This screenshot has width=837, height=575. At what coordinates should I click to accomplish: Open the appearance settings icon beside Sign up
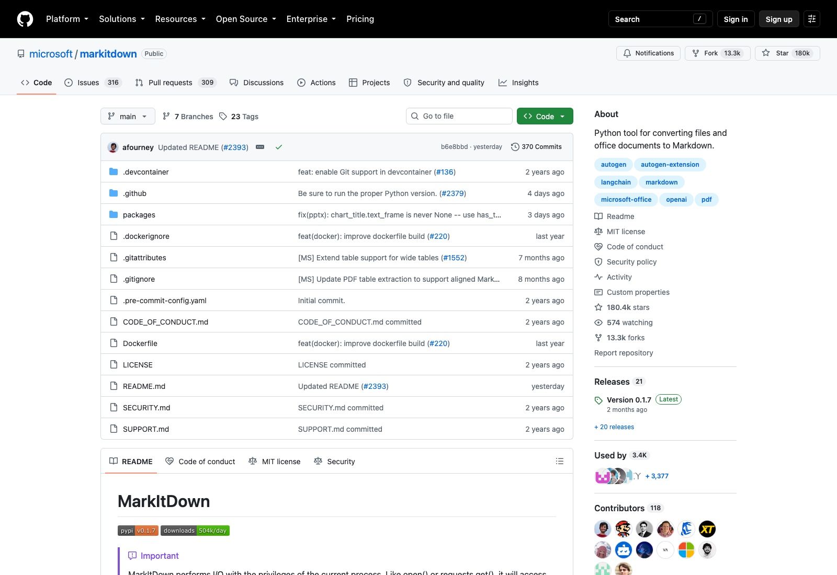[812, 19]
